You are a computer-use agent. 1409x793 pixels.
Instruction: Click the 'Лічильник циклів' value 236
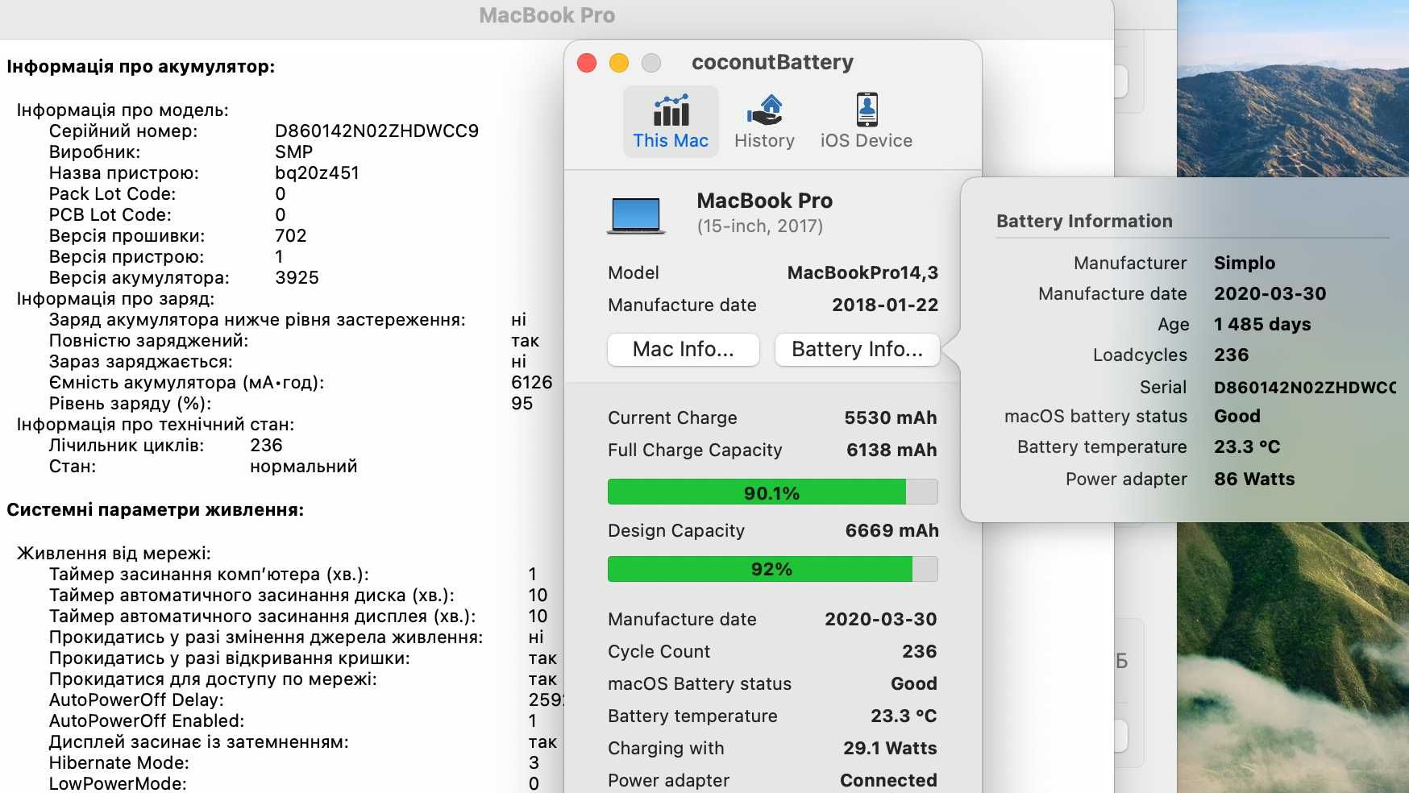tap(266, 446)
